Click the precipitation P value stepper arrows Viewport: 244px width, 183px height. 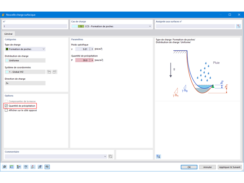[90, 60]
